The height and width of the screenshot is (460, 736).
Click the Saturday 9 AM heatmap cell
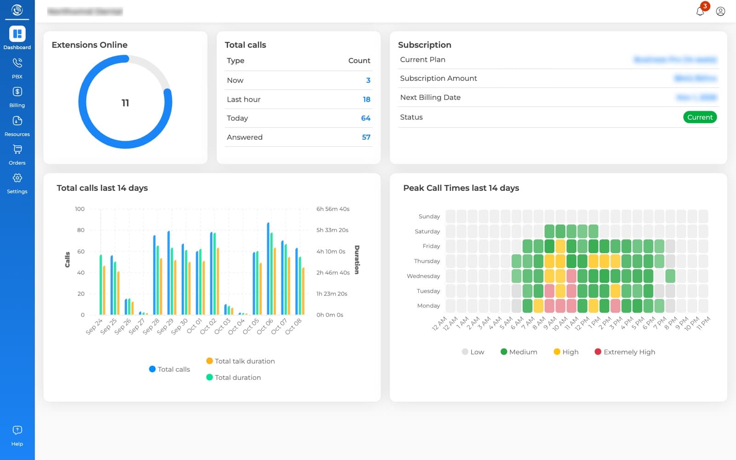coord(549,231)
